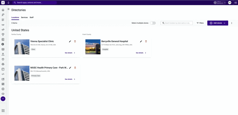Click the Clinic tag chip
Viewport: 238px width, 115px height.
[33, 49]
